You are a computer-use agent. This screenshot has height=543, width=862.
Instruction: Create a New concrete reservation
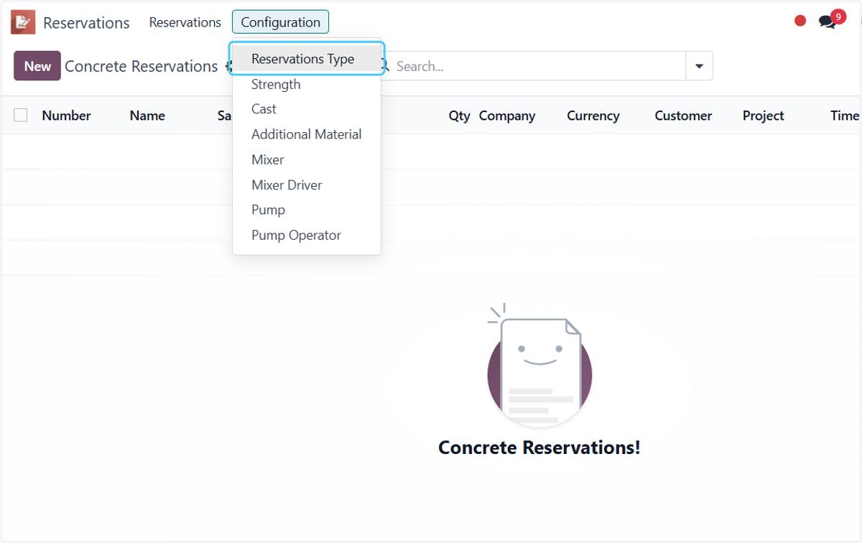(x=37, y=66)
